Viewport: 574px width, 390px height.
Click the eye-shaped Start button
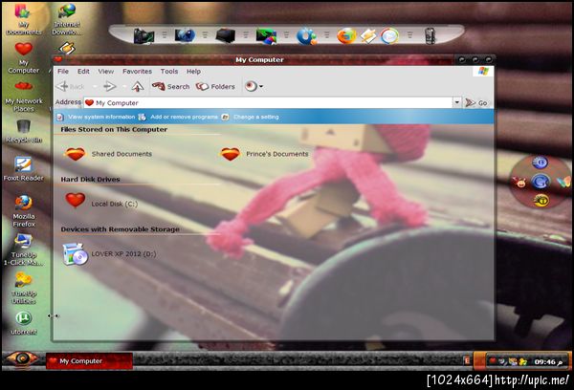pos(22,359)
